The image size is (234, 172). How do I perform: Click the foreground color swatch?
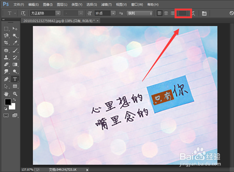8,102
